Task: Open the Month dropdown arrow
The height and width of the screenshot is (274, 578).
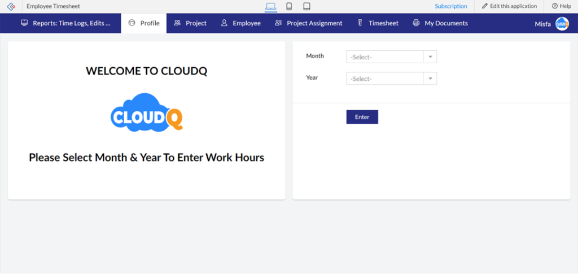Action: point(430,57)
